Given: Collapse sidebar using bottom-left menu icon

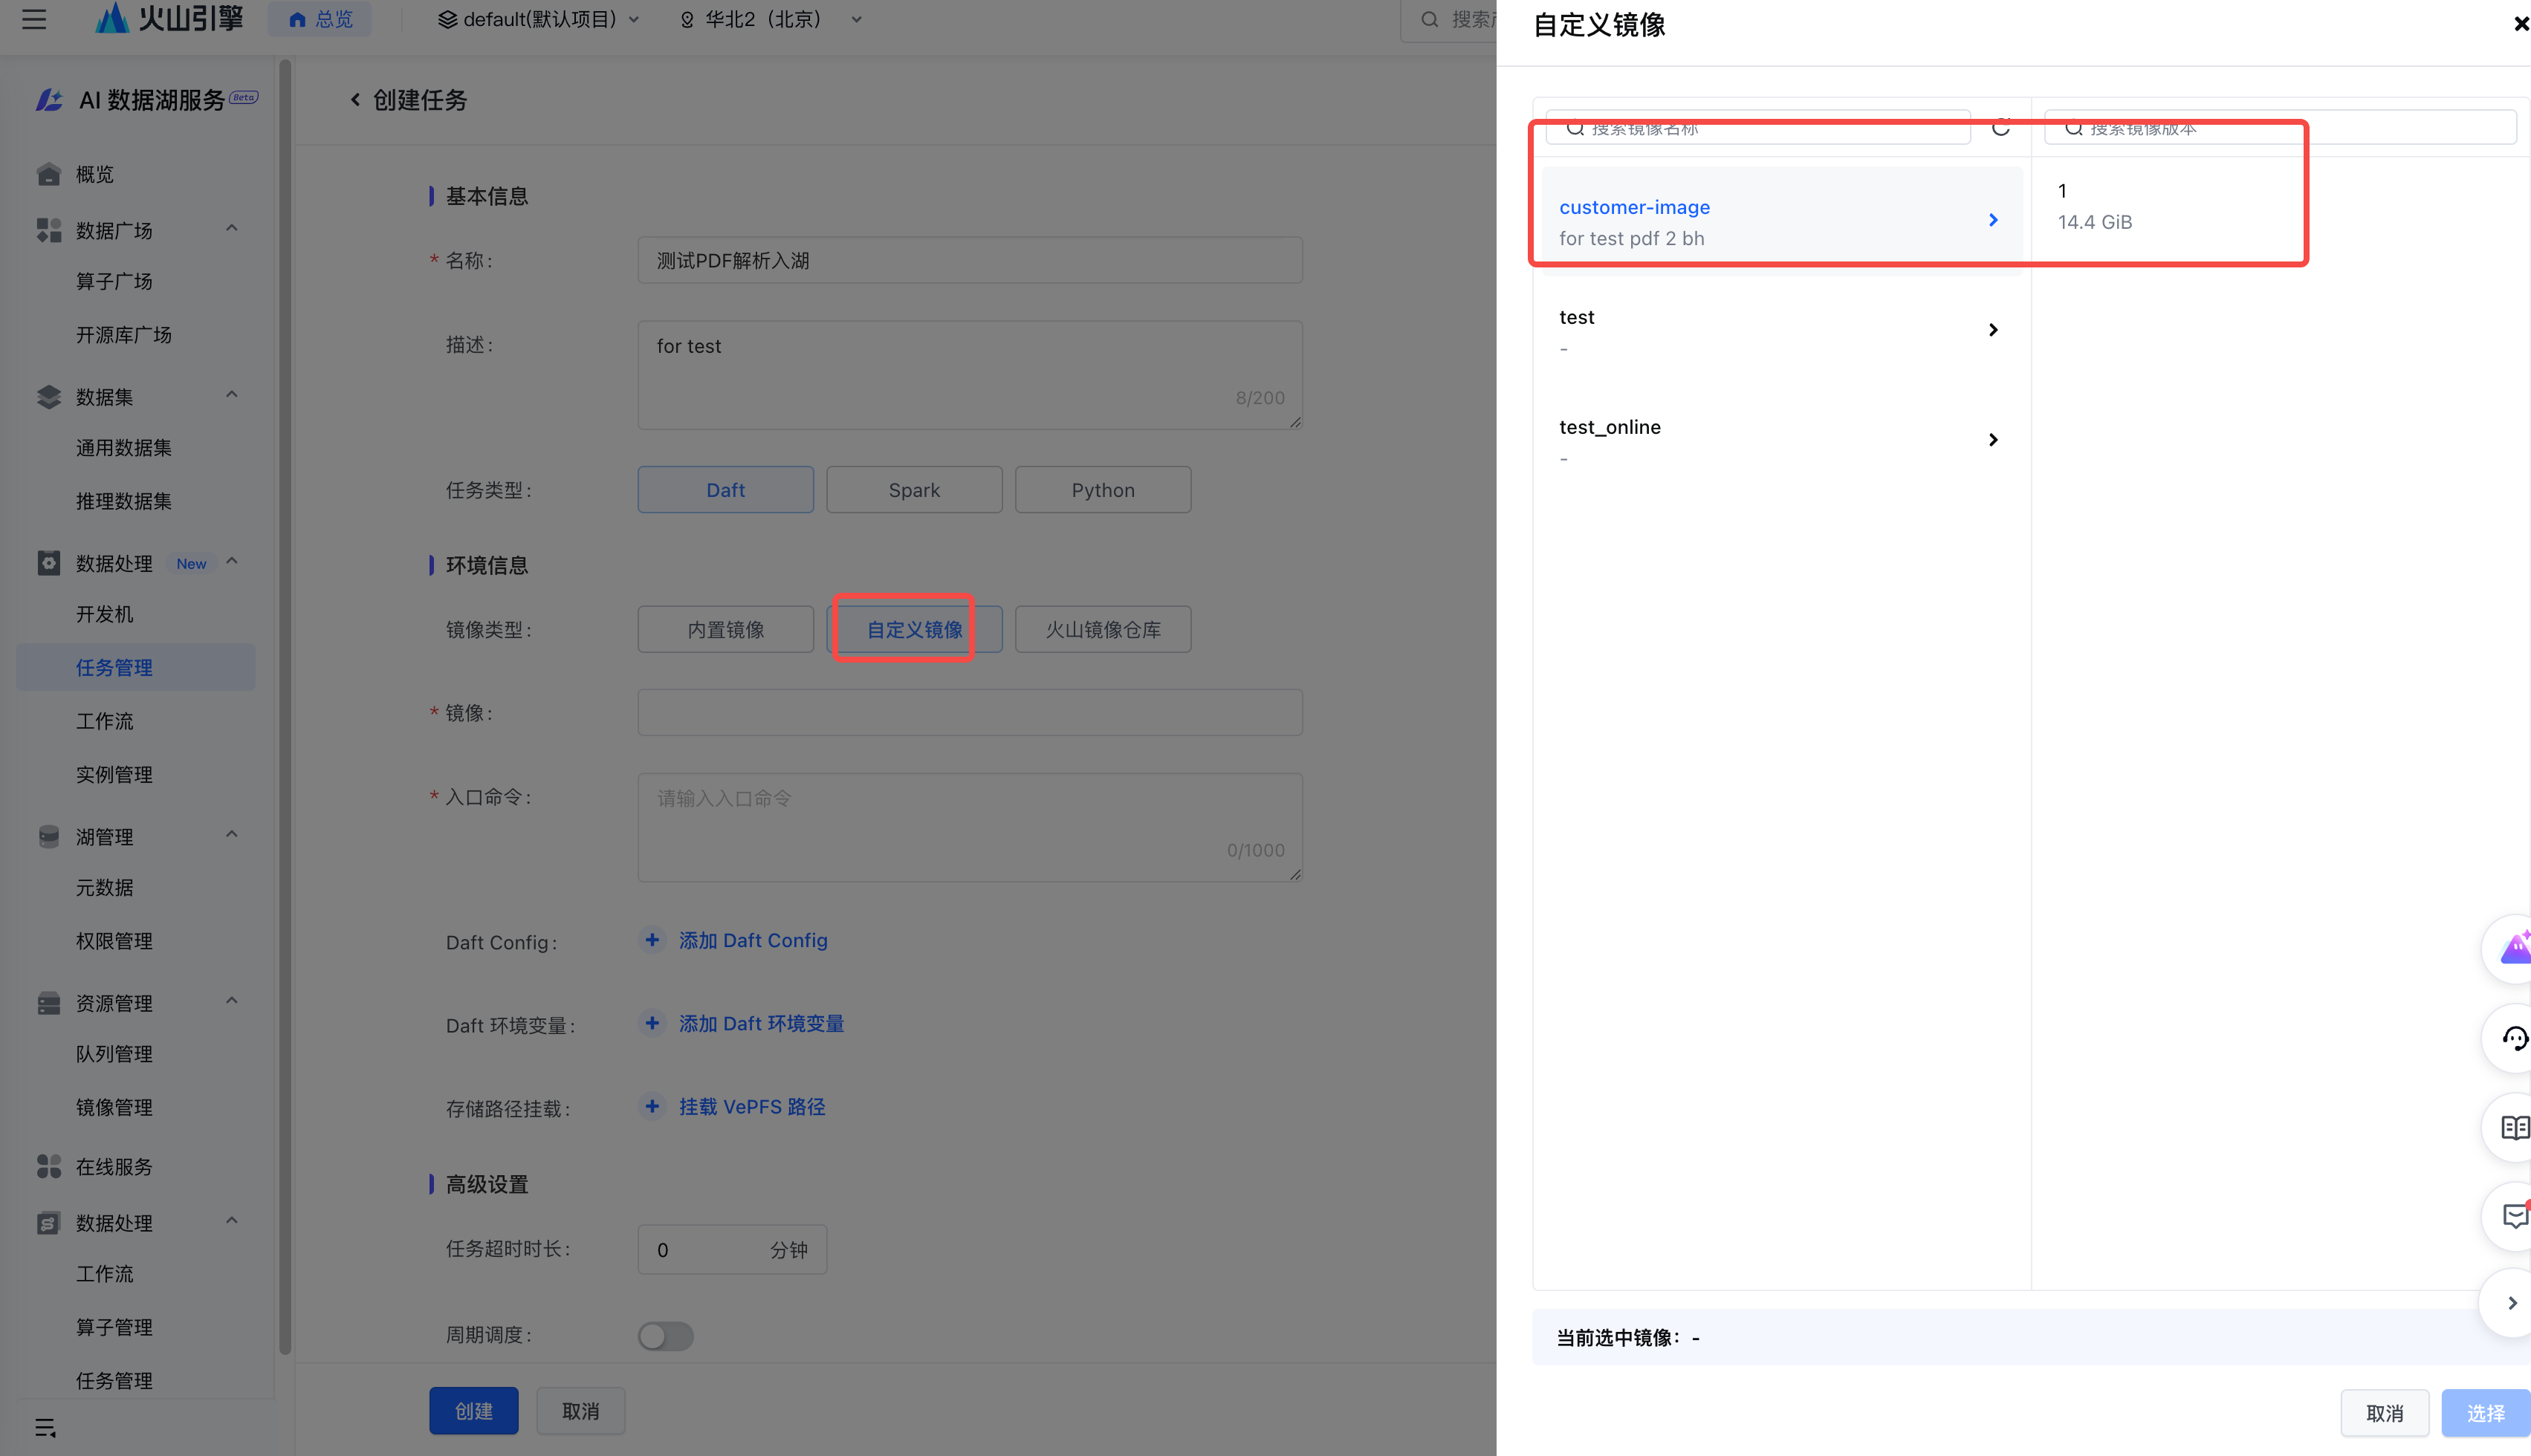Looking at the screenshot, I should click(x=45, y=1427).
